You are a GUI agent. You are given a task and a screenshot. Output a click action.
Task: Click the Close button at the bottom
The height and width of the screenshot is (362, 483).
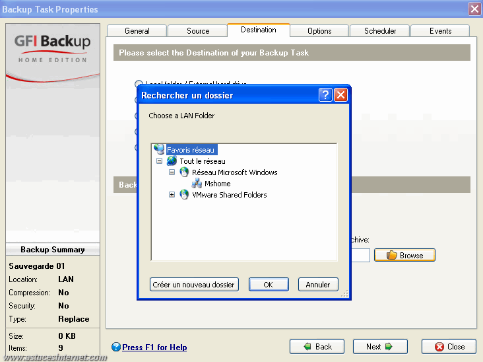pyautogui.click(x=449, y=347)
